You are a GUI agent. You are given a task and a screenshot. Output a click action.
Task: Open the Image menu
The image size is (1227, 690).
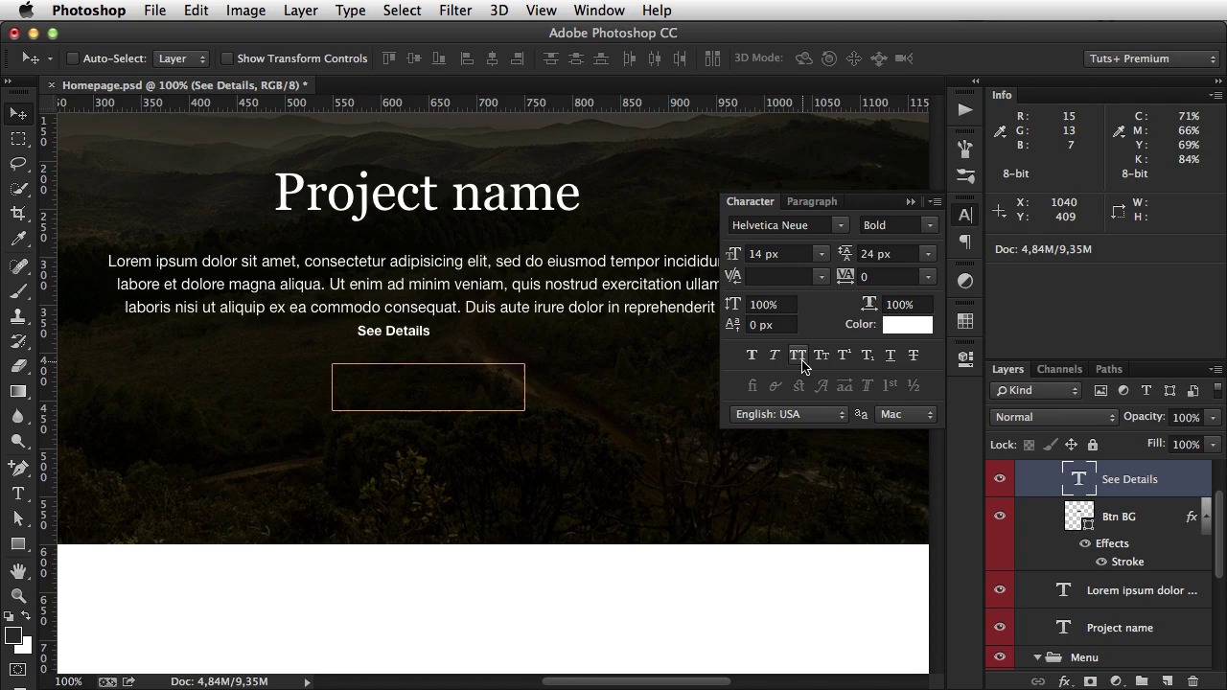coord(245,11)
